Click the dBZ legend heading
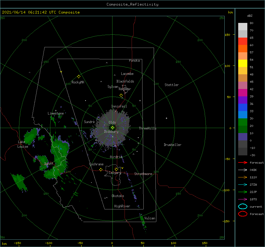Viewport: 265px width, 247px height. pos(250,16)
